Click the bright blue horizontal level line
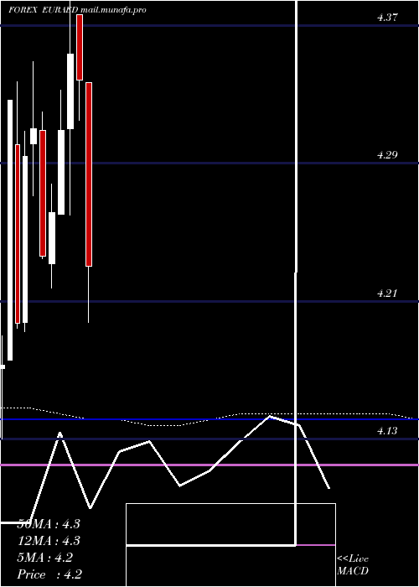This screenshot has width=419, height=587. tap(209, 419)
